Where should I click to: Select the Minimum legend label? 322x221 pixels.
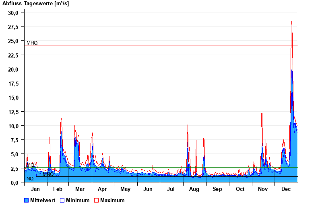[78, 200]
